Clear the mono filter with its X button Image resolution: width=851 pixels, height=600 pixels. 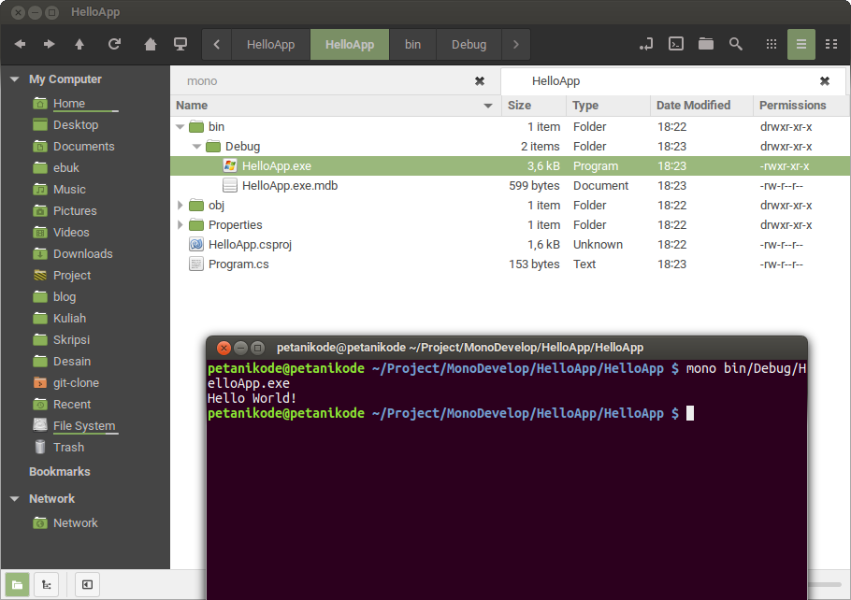click(480, 81)
